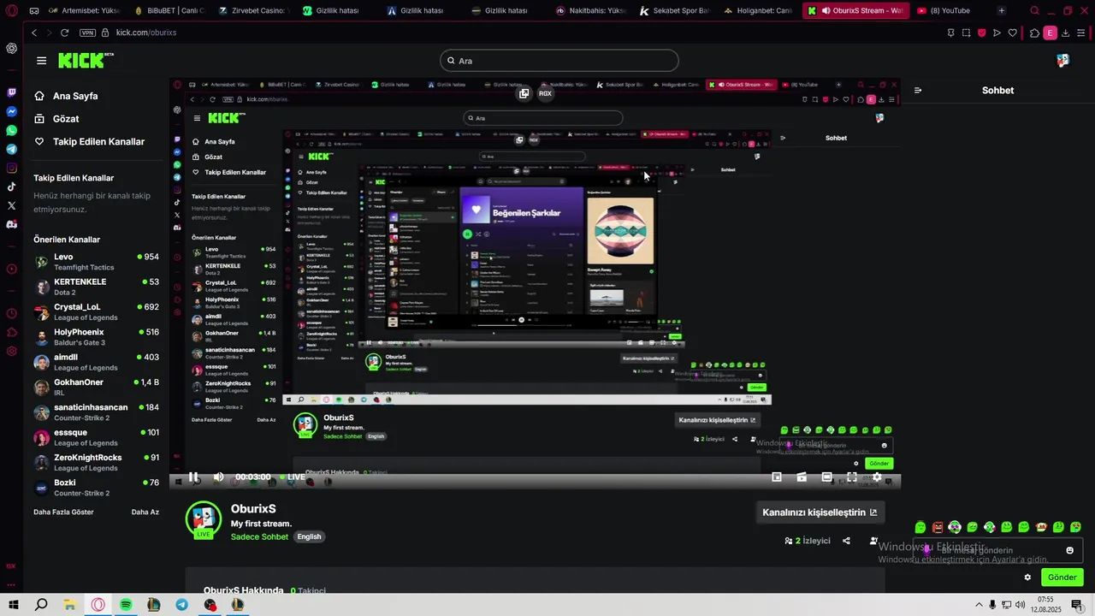
Task: Open WhatsApp in Opera sidebar
Action: coord(11,130)
